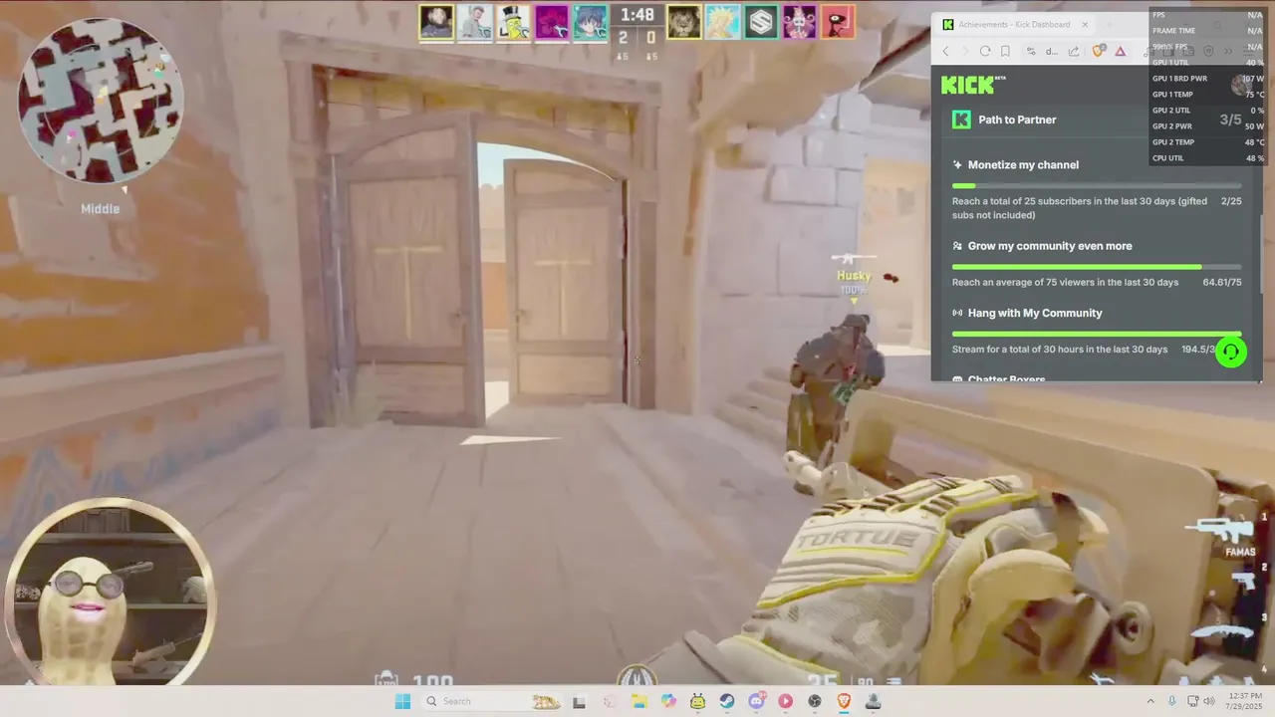Click the share page icon in address bar
1275x717 pixels.
pos(1074,51)
